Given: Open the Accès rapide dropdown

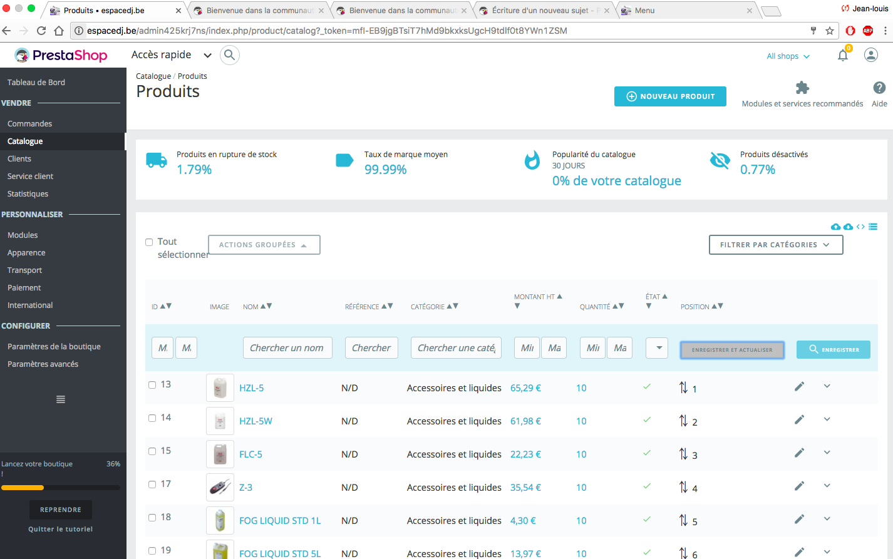Looking at the screenshot, I should (x=172, y=55).
